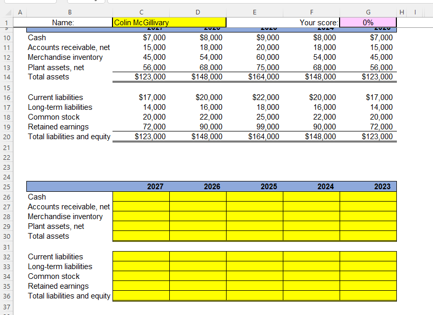Image resolution: width=433 pixels, height=315 pixels.
Task: Select the yellow Common stock cell under 2024
Action: point(311,276)
